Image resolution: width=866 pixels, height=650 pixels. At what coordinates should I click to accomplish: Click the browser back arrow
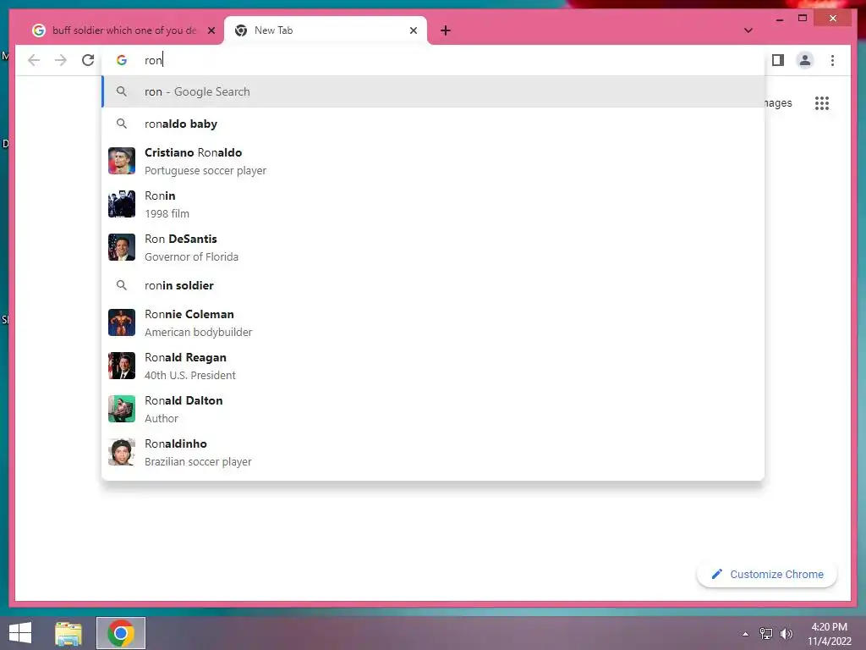34,60
